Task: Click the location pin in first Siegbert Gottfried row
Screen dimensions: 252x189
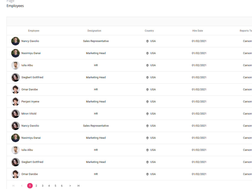Action: (147, 78)
